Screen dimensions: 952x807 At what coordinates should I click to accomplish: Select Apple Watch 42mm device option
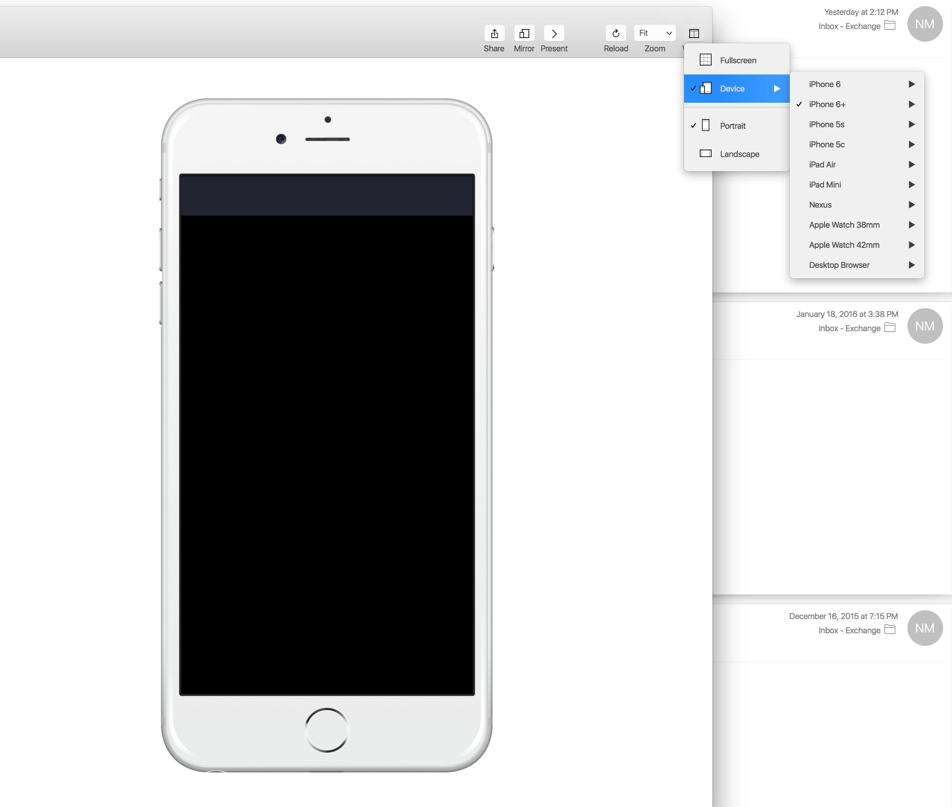pos(844,245)
